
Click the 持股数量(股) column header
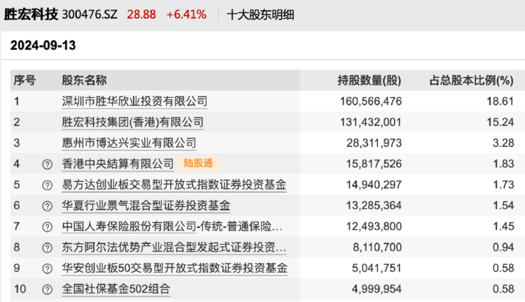click(x=370, y=80)
